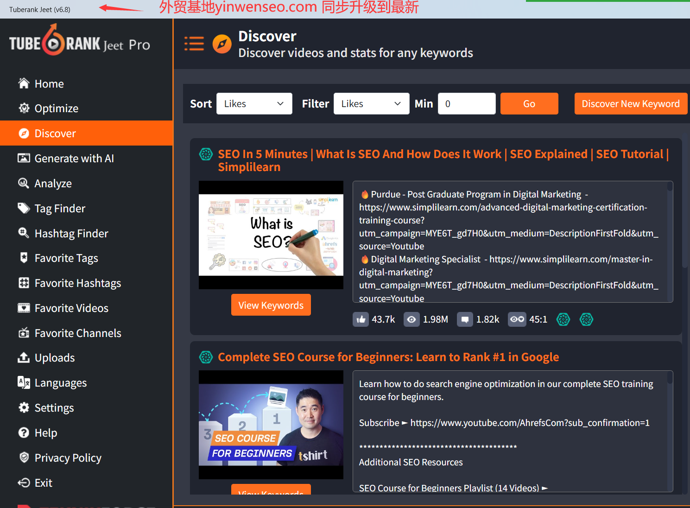Click the ratio icon showing 45:1

(517, 319)
